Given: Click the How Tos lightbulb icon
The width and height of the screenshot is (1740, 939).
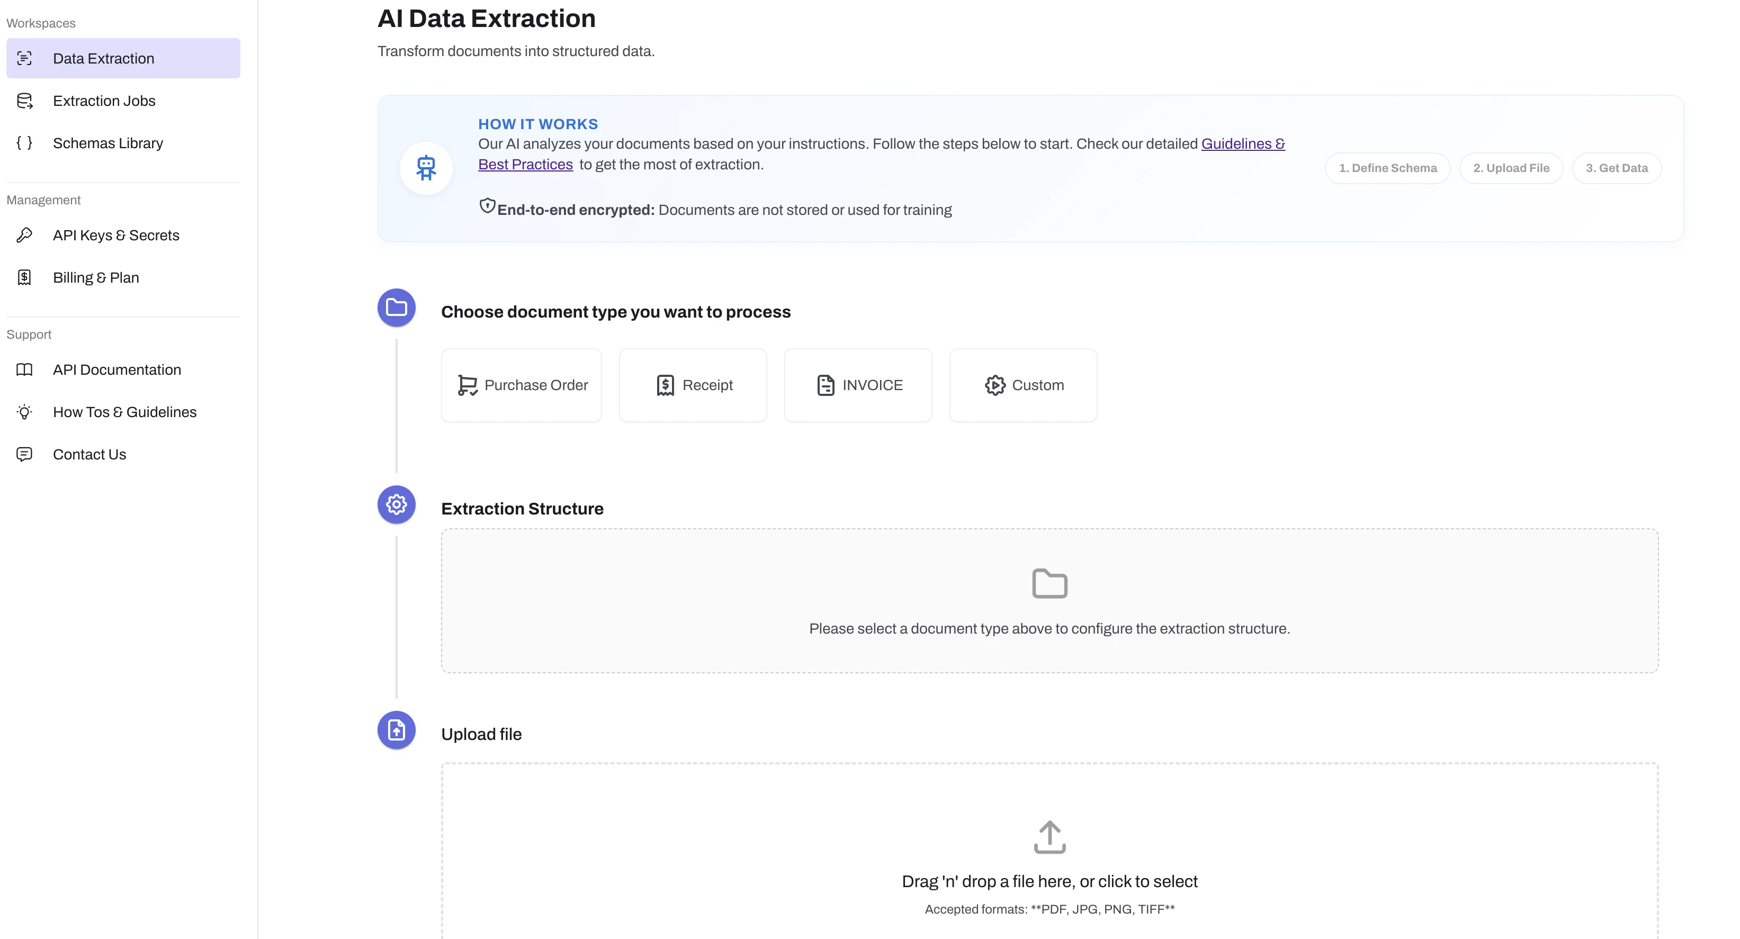Looking at the screenshot, I should point(24,412).
